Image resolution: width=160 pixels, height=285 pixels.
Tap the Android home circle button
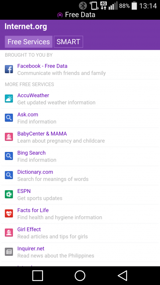[x=80, y=275]
